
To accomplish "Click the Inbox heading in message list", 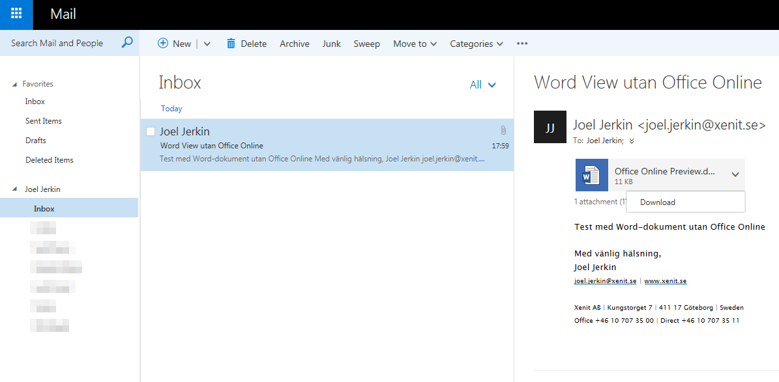I will click(180, 83).
